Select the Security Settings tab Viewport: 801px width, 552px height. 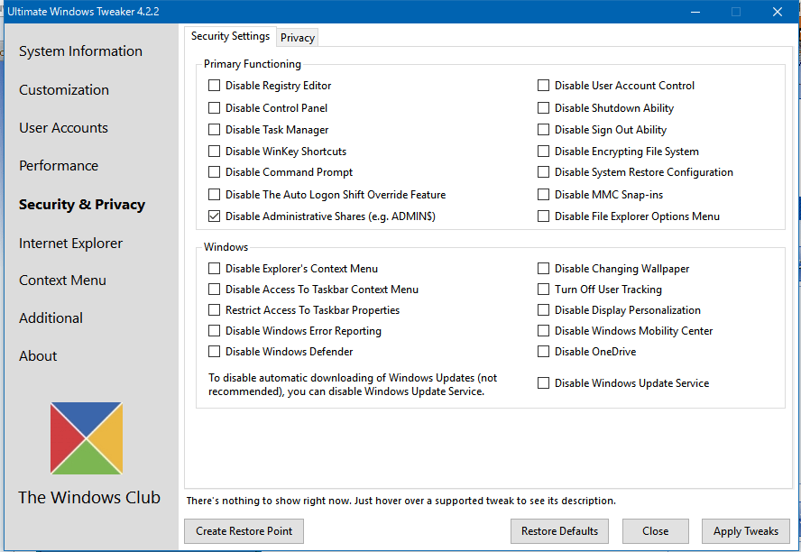pos(230,36)
